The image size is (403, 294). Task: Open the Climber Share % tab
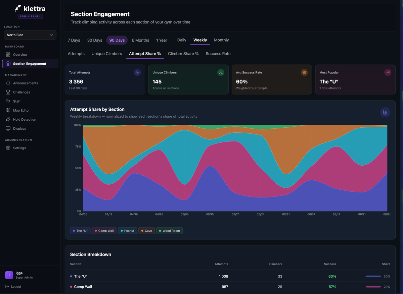[x=183, y=54]
